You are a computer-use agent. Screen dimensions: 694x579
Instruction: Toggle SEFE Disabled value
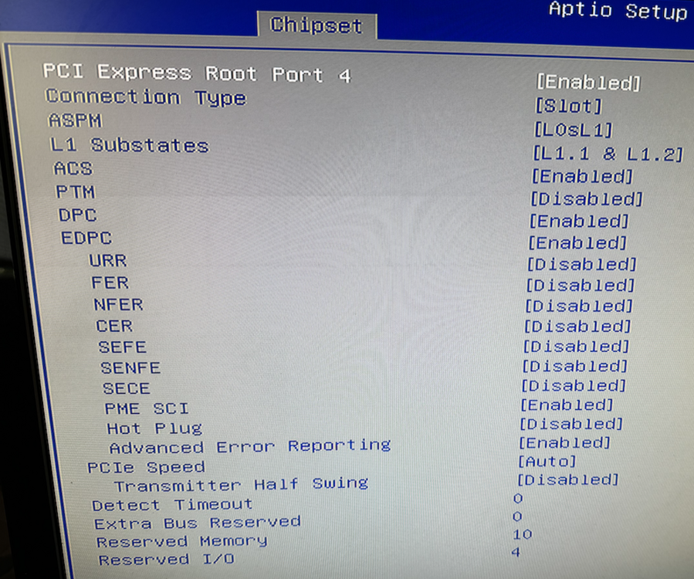576,346
